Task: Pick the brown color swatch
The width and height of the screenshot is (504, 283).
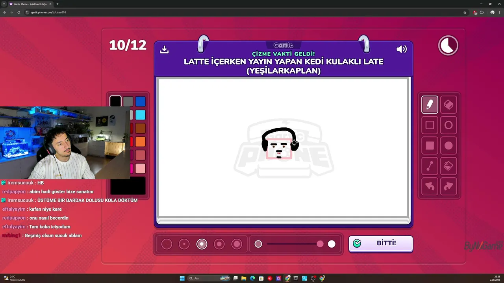Action: [x=141, y=128]
